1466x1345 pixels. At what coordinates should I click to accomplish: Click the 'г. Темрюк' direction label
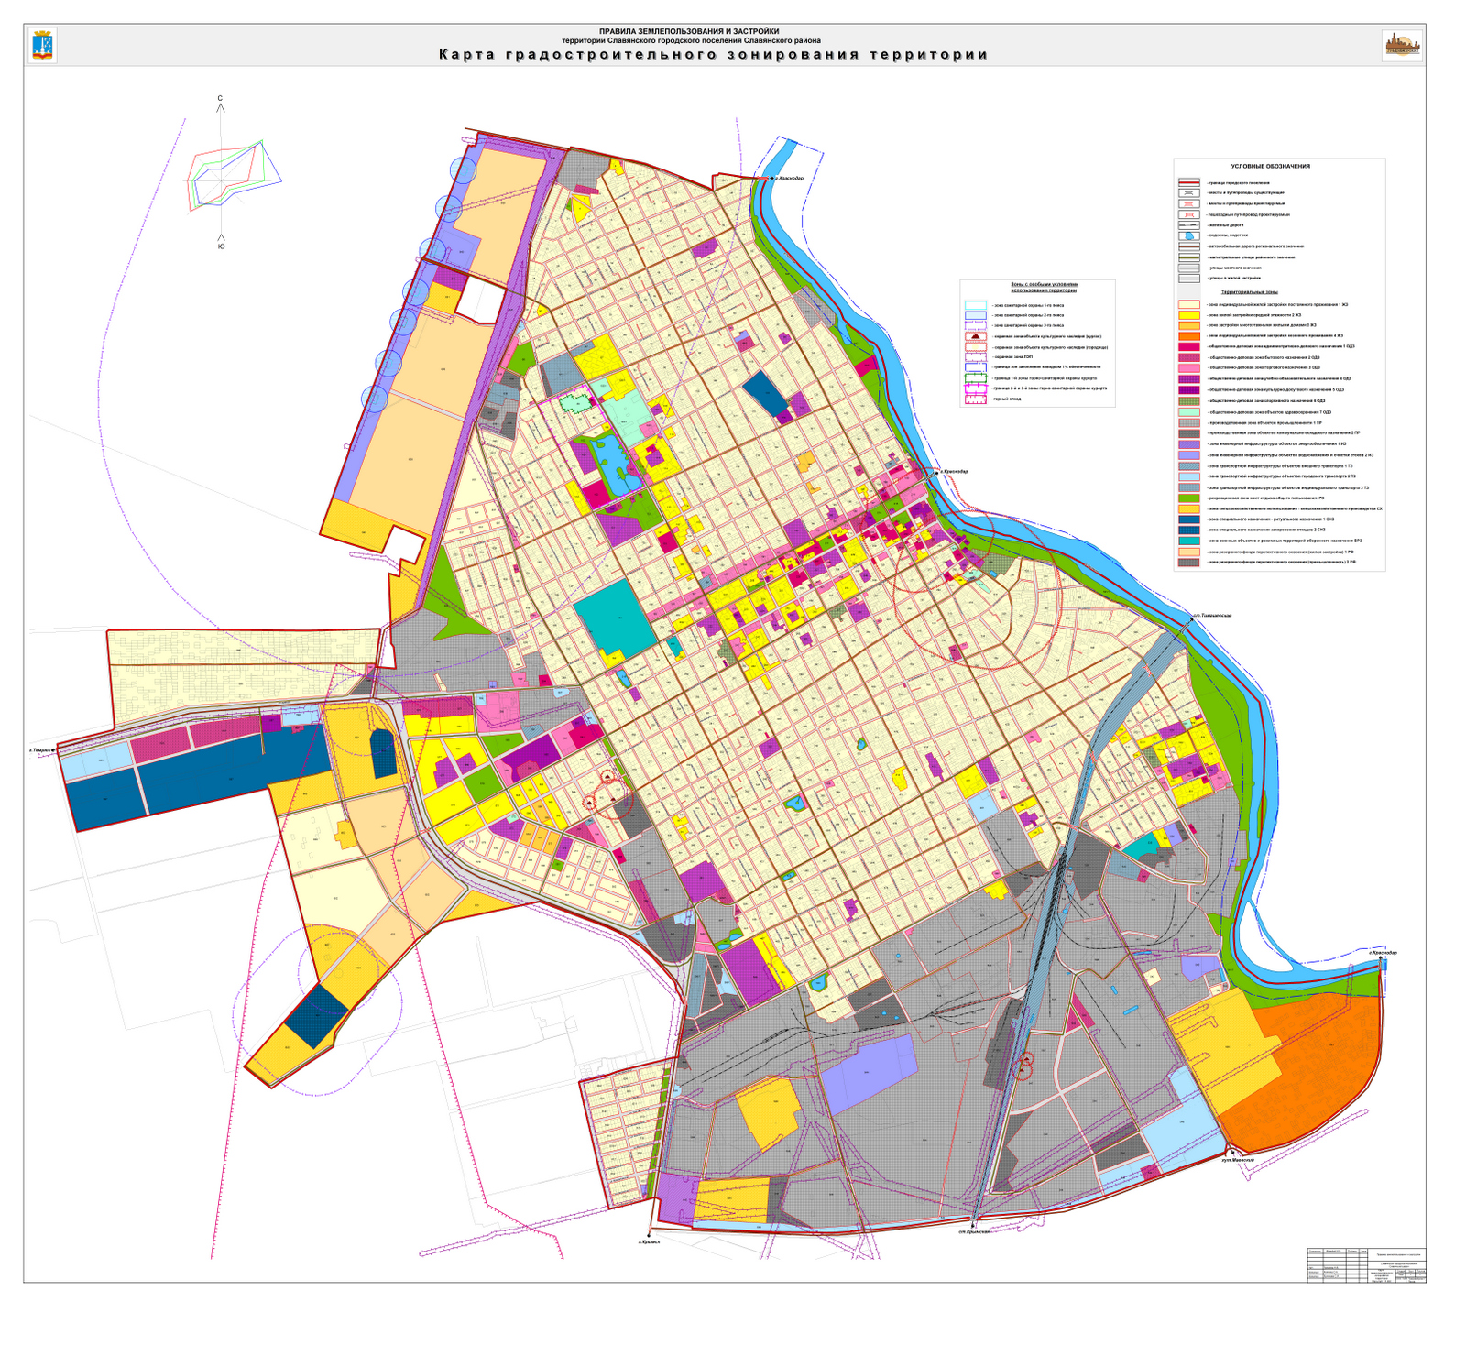pyautogui.click(x=42, y=749)
